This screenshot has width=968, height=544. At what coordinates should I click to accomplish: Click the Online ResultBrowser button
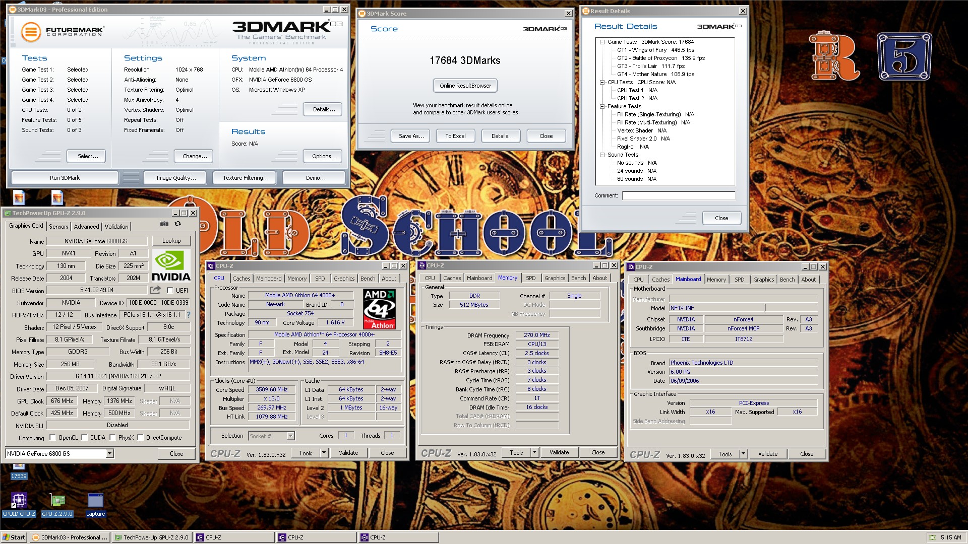click(465, 86)
